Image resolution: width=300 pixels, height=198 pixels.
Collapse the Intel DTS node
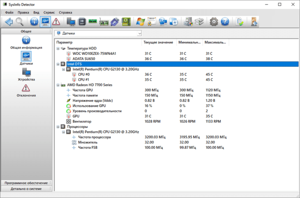(58, 64)
